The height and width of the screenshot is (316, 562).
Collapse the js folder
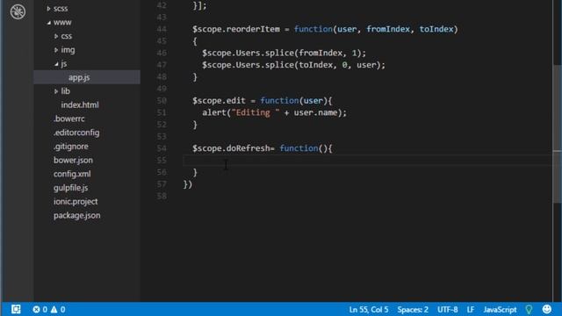(56, 64)
